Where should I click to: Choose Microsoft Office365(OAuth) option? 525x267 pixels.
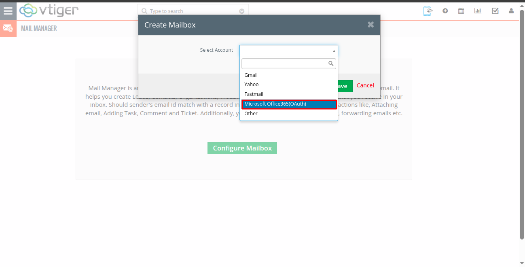coord(289,104)
